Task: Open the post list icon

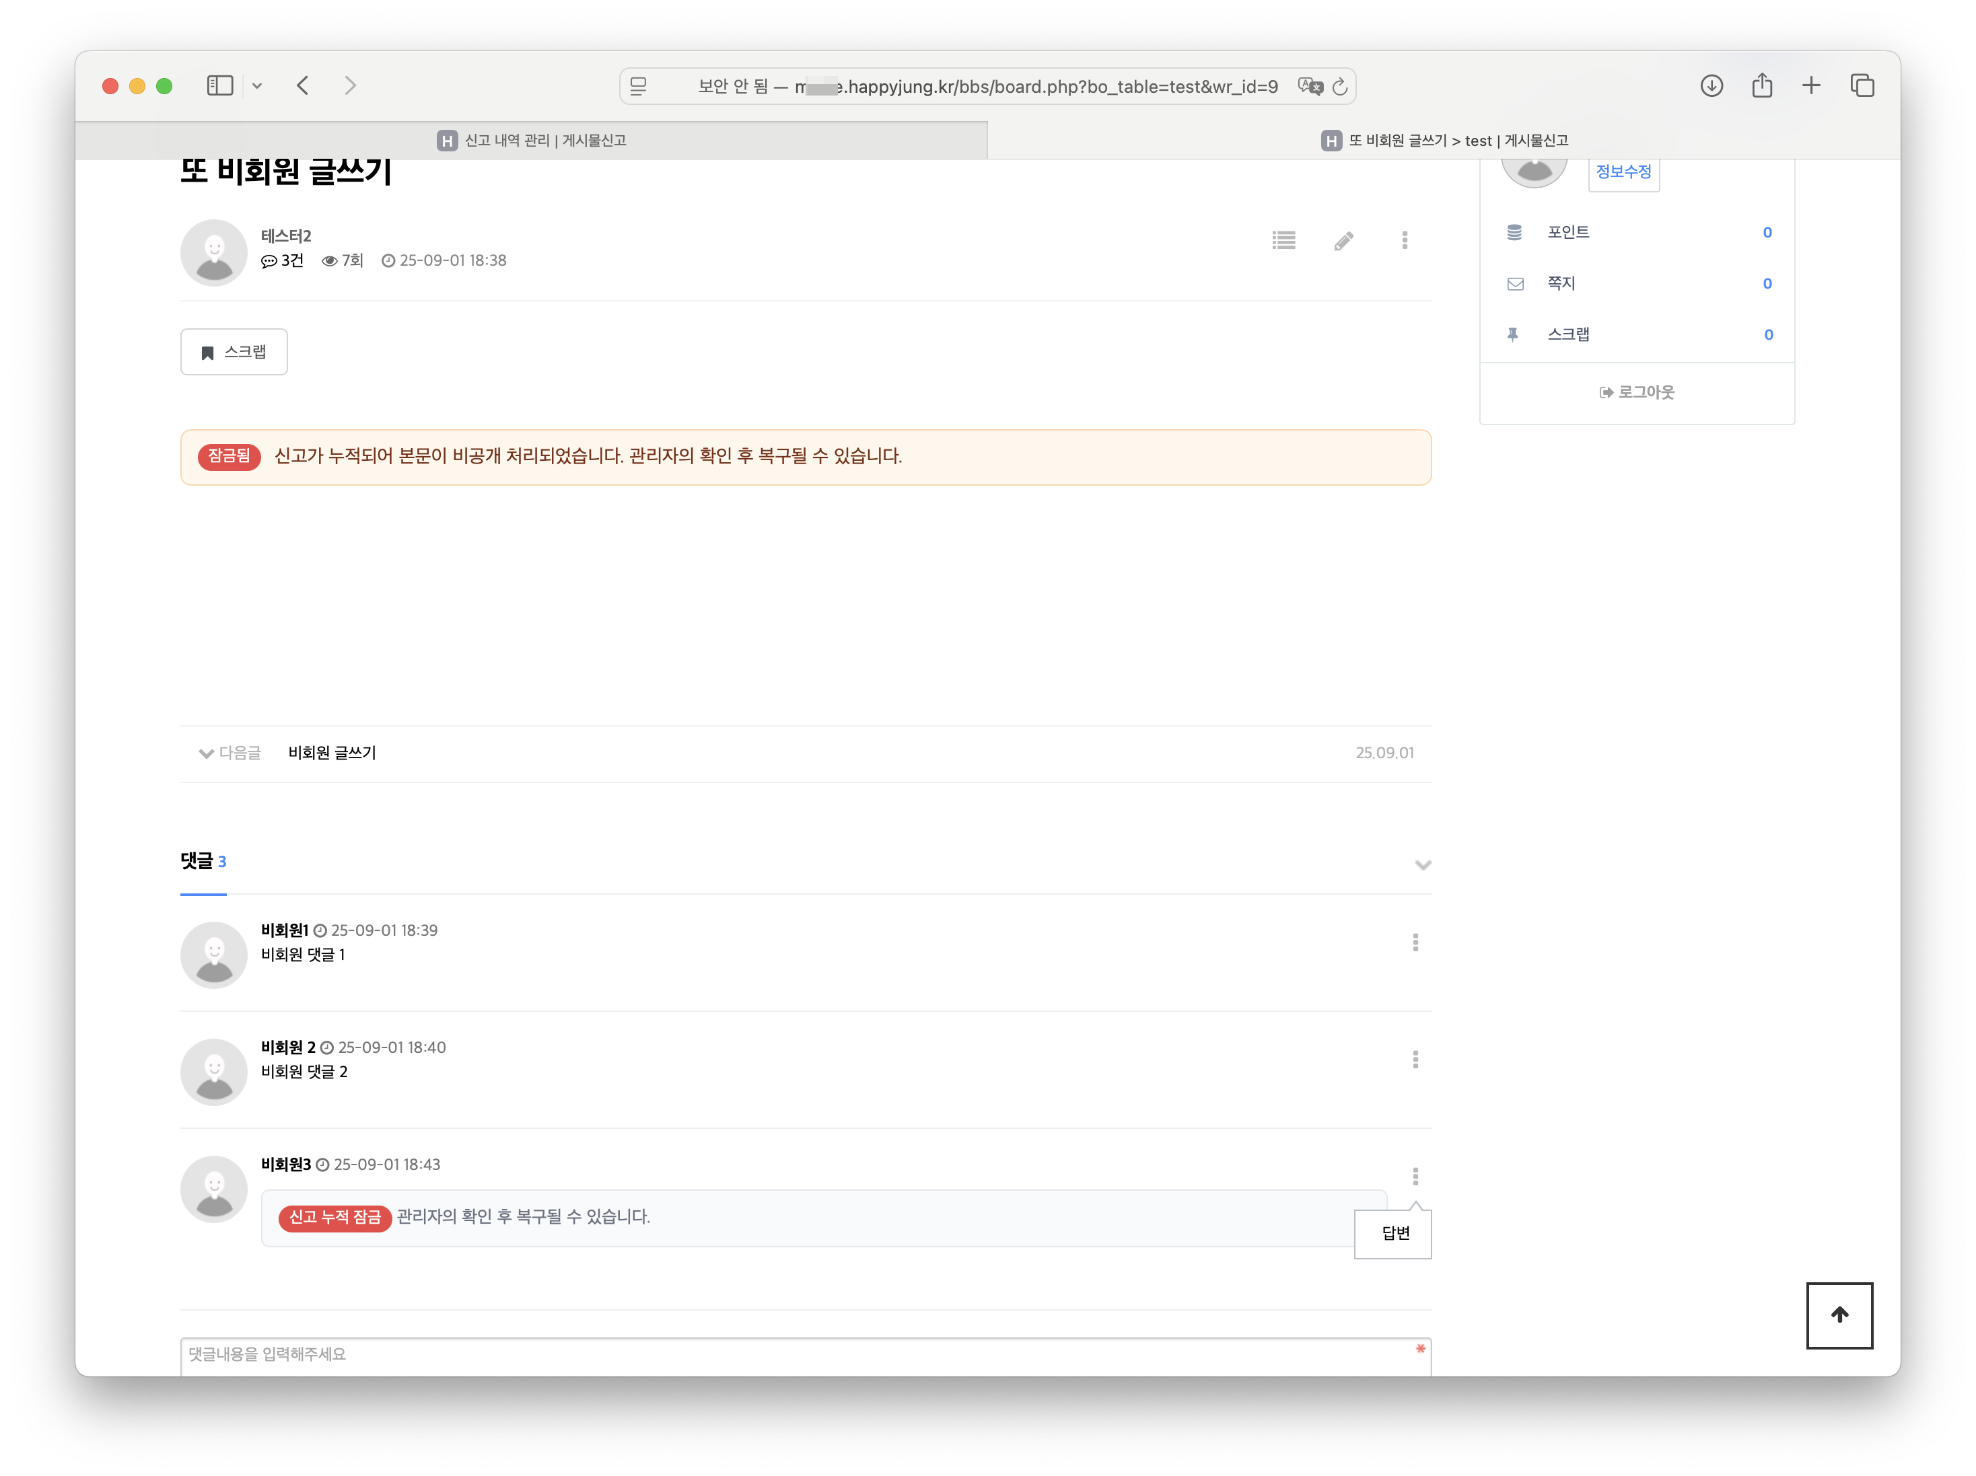Action: [1283, 240]
